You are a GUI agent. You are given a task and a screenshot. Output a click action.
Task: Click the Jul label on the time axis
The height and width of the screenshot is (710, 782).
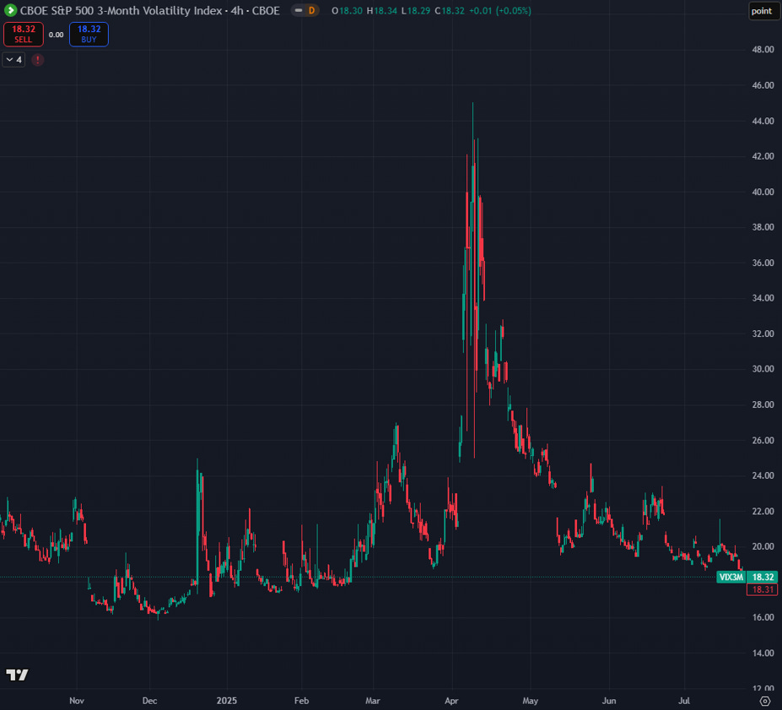click(x=684, y=701)
